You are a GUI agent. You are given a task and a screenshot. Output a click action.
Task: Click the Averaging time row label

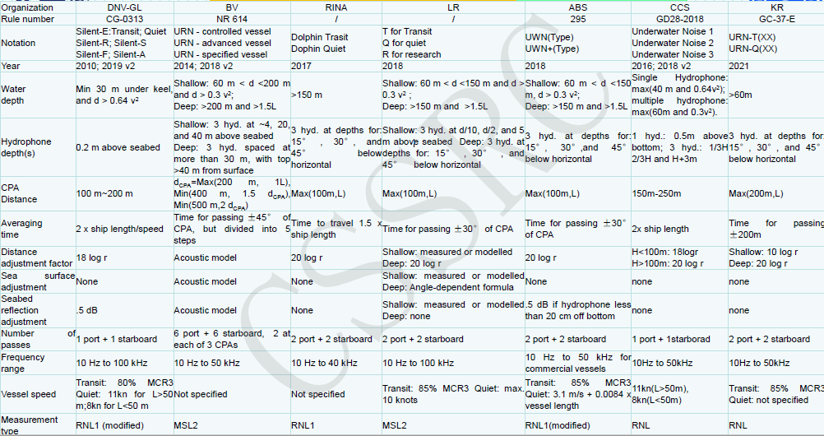click(38, 229)
